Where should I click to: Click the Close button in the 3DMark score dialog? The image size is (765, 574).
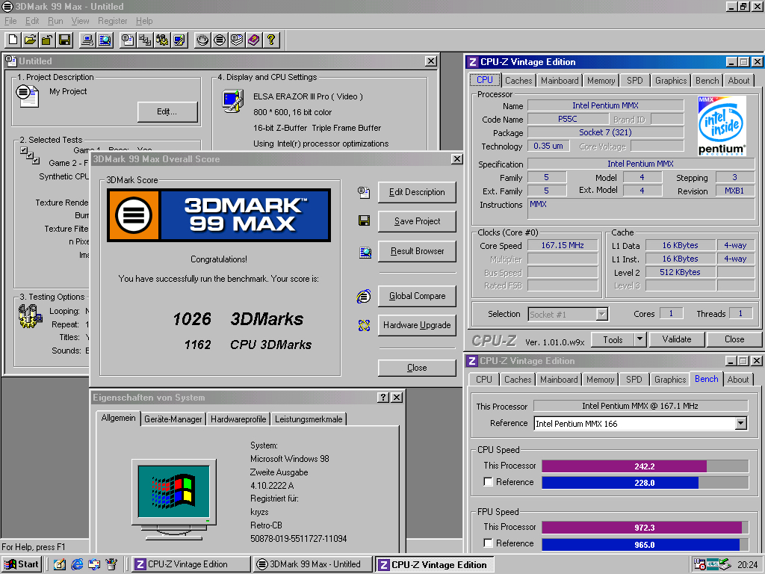417,368
